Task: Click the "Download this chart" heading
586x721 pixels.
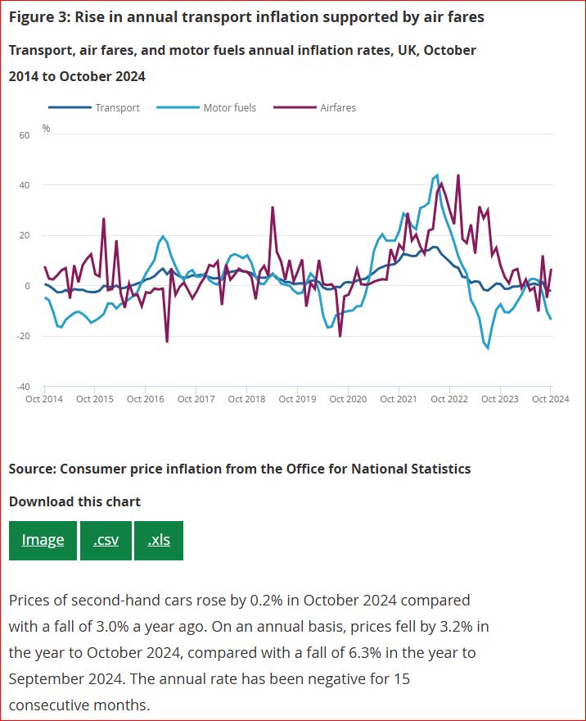Action: click(x=74, y=501)
